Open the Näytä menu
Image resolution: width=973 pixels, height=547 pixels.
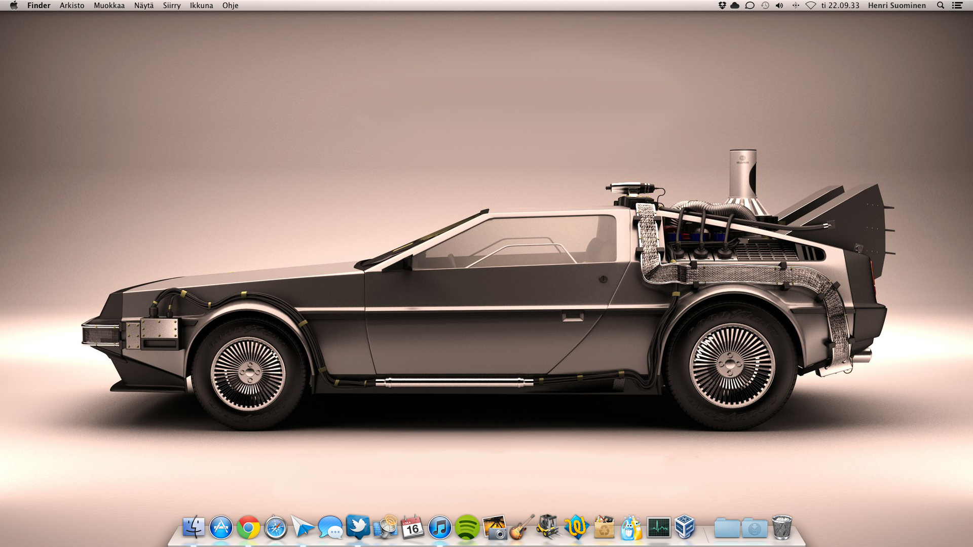(x=144, y=6)
